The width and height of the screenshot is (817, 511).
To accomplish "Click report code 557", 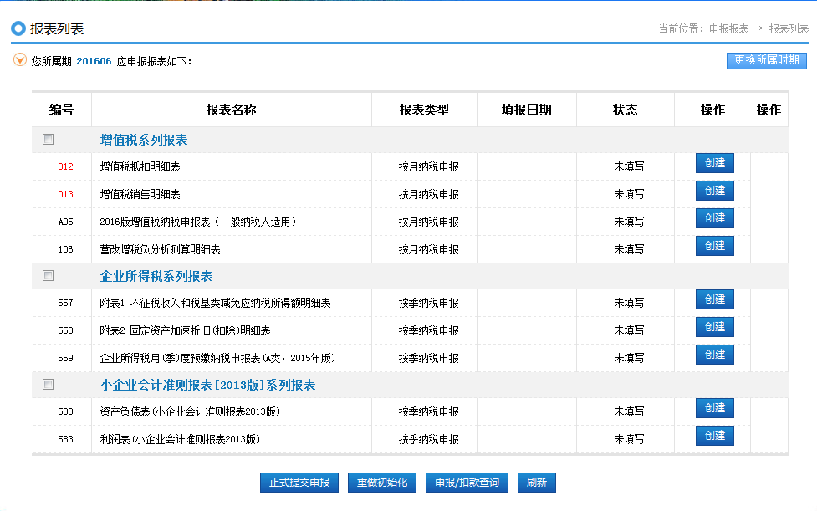I will (x=66, y=303).
